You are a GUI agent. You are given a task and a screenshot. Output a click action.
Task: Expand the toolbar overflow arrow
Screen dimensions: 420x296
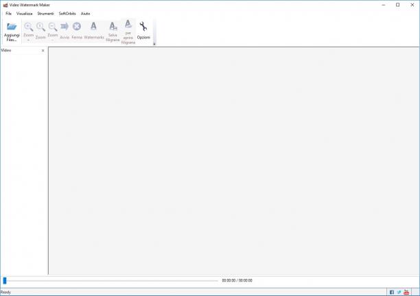tap(154, 44)
